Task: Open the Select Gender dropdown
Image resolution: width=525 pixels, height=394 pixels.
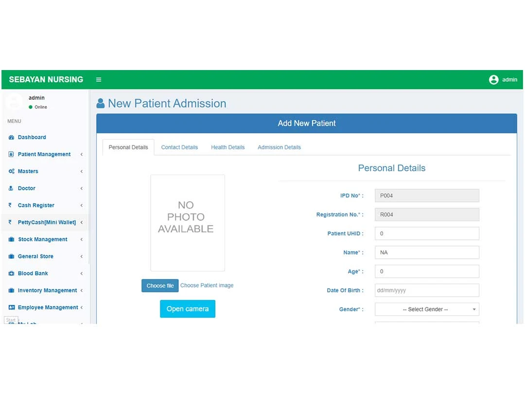Action: tap(426, 309)
